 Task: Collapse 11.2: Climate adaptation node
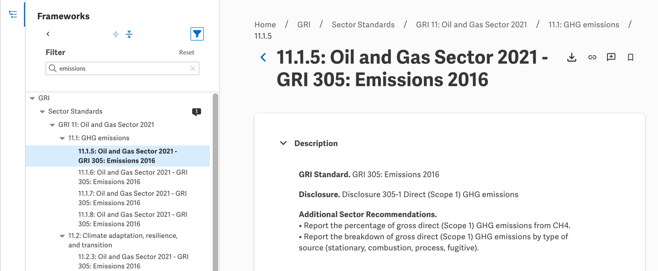62,236
